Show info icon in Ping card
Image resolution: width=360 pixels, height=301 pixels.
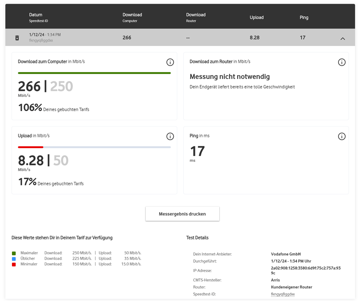pos(342,137)
